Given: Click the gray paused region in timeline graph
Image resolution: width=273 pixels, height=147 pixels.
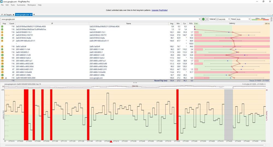Looking at the screenshot, I should tap(228, 114).
